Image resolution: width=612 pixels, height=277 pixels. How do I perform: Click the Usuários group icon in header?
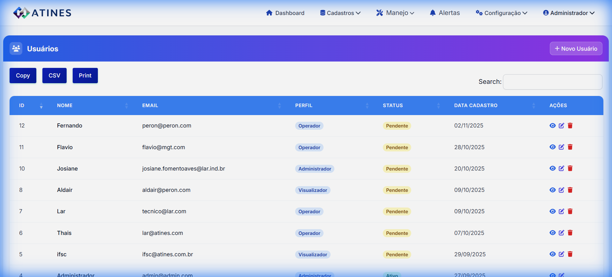(x=16, y=48)
